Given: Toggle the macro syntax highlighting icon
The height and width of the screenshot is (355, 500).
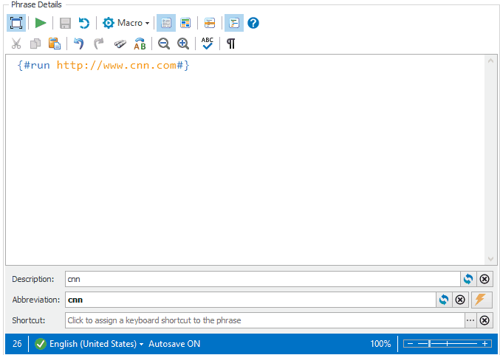Looking at the screenshot, I should coord(234,23).
